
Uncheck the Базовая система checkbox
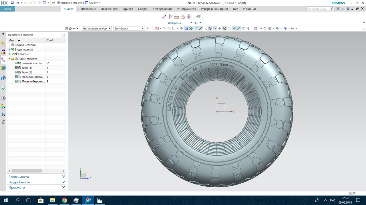coord(16,63)
